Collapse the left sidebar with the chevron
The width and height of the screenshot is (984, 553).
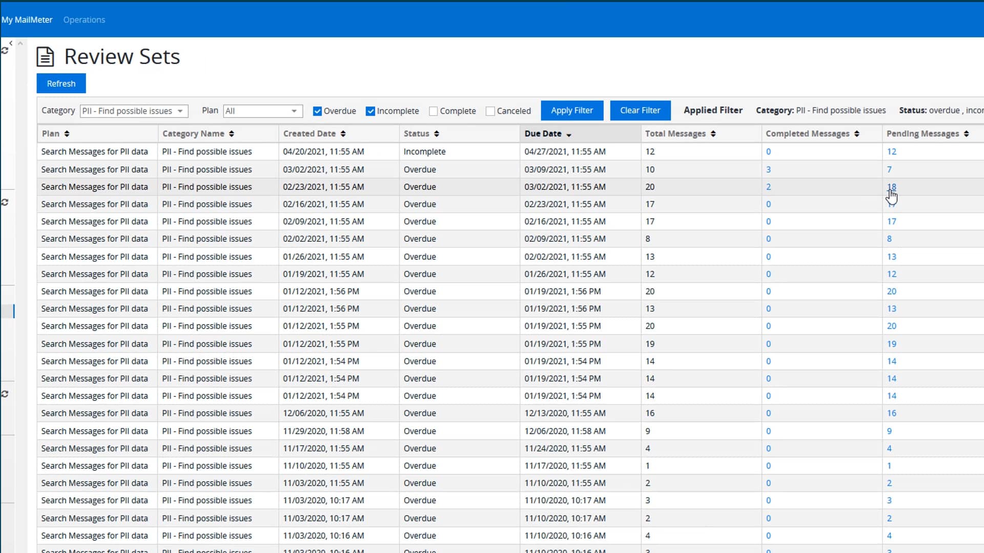click(x=10, y=43)
